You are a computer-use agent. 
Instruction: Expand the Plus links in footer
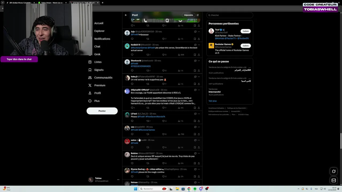tap(234, 114)
